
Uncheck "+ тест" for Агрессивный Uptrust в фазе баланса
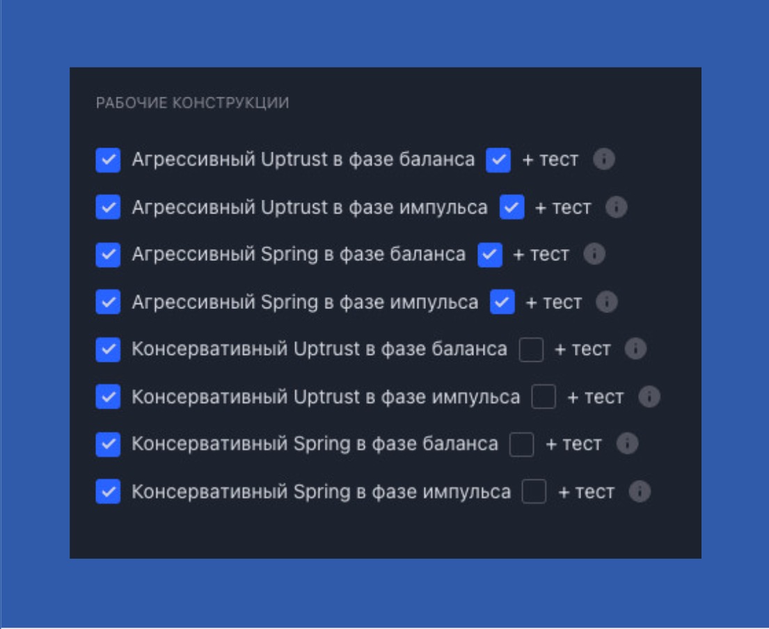pos(498,160)
